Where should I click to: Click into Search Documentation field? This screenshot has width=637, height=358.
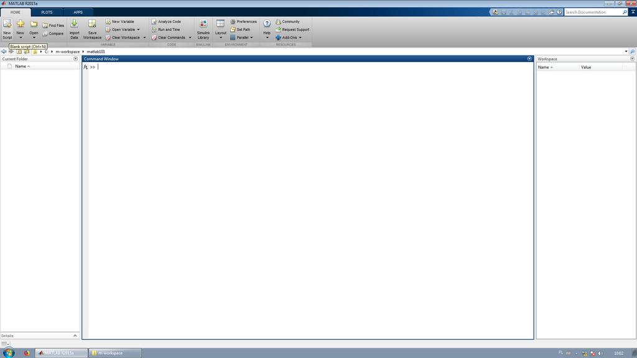593,12
